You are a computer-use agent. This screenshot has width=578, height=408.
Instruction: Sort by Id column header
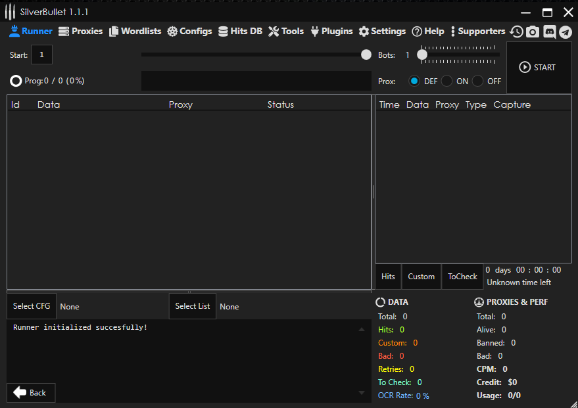[x=16, y=104]
